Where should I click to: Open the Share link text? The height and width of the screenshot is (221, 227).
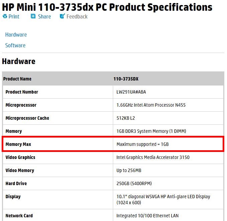coord(44,16)
